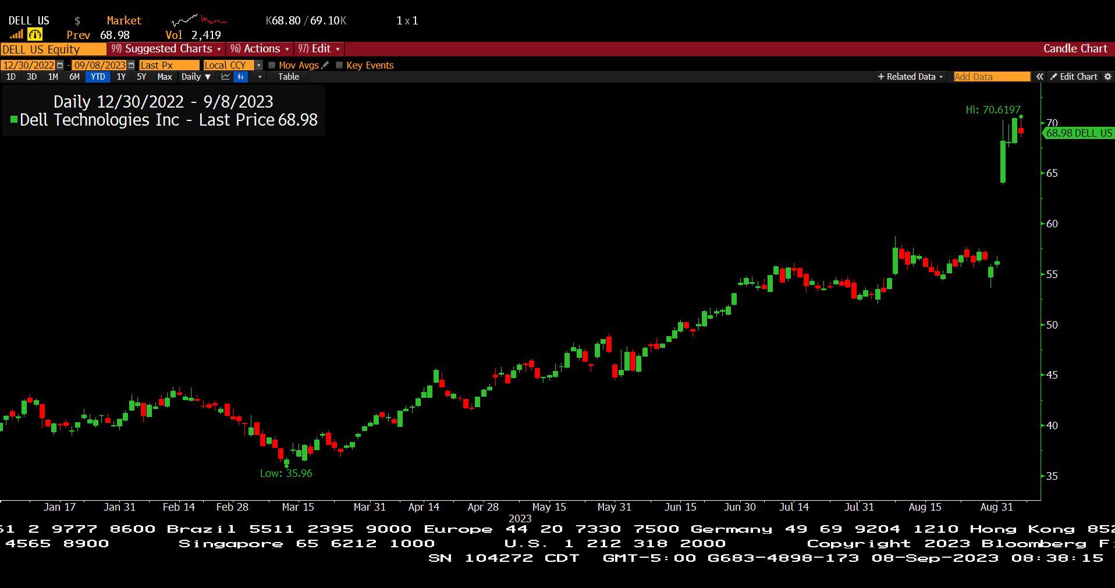
Task: Click the Last Px field
Action: pyautogui.click(x=169, y=65)
